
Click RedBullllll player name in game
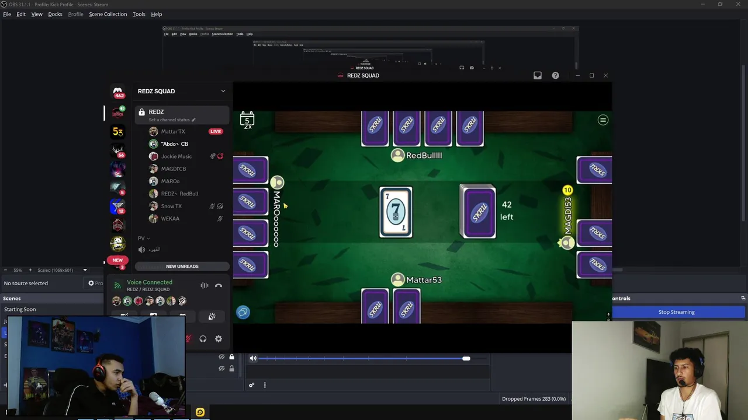424,156
